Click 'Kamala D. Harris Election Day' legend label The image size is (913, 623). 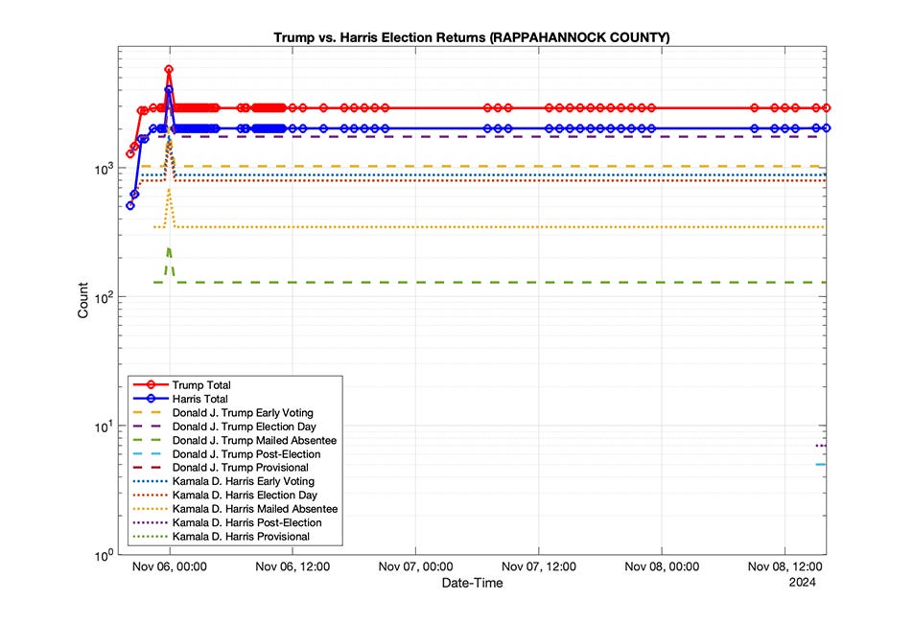tap(245, 495)
